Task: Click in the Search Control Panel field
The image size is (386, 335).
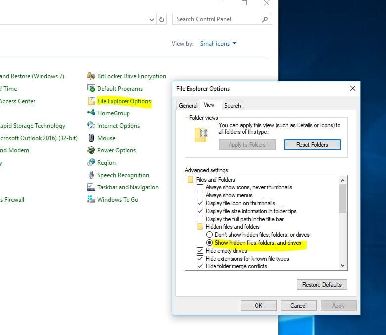Action: point(217,19)
